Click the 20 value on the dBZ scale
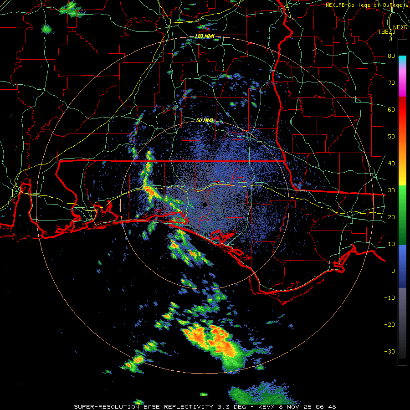 pos(391,217)
